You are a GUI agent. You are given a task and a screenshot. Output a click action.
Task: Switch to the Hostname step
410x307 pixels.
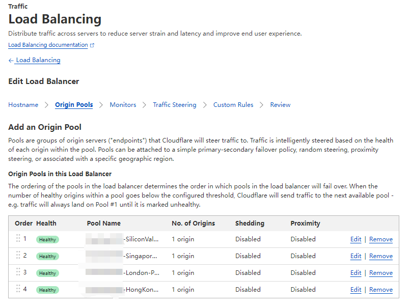(23, 105)
